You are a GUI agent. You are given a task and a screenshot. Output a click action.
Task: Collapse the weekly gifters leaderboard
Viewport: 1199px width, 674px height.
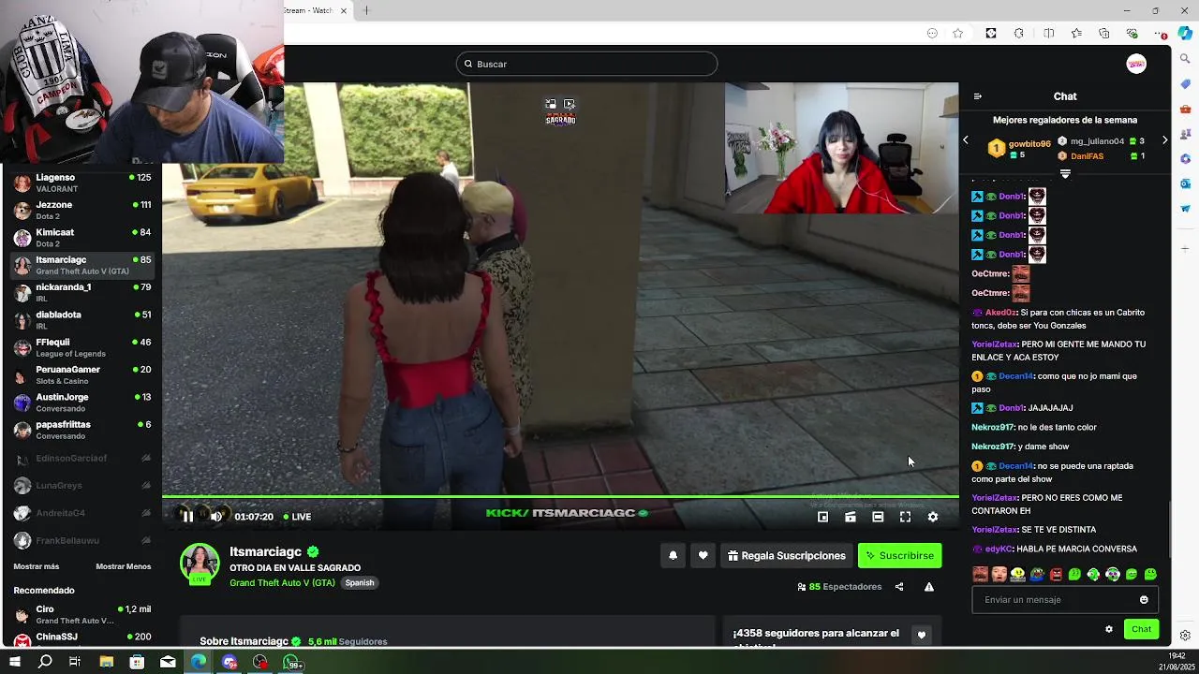pos(1065,173)
